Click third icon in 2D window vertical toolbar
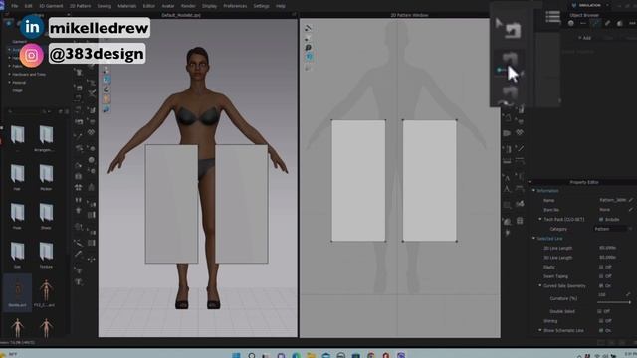The width and height of the screenshot is (637, 358). pos(308,48)
